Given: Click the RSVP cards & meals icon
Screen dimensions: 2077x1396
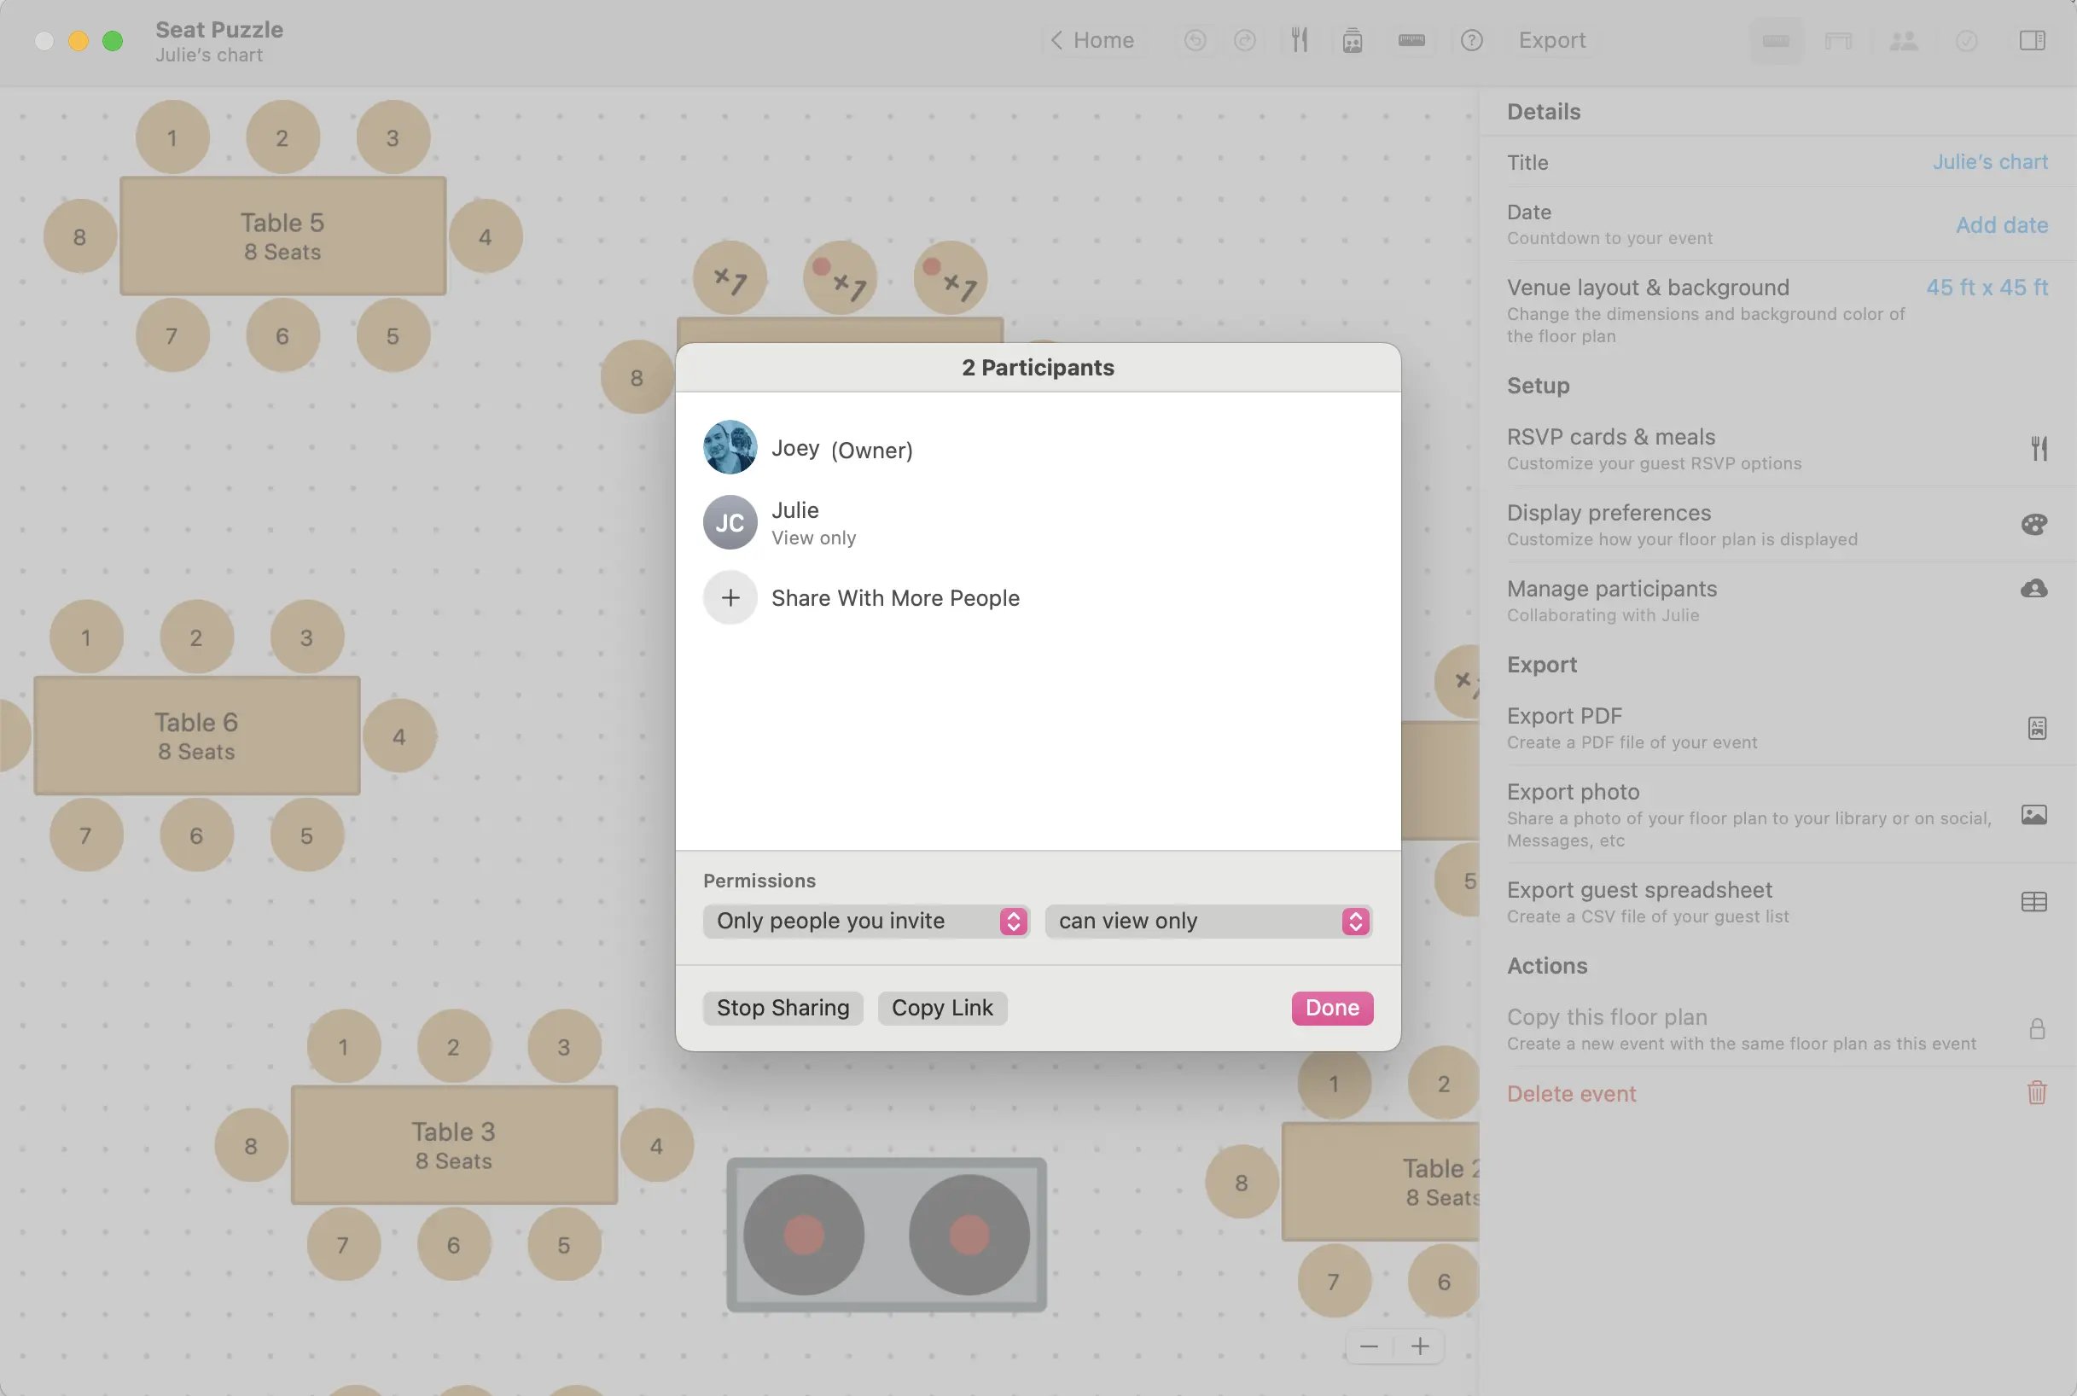Looking at the screenshot, I should point(2037,449).
